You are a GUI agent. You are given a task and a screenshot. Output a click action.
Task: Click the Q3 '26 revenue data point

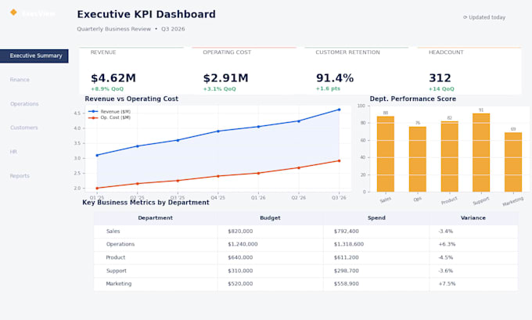click(x=339, y=110)
